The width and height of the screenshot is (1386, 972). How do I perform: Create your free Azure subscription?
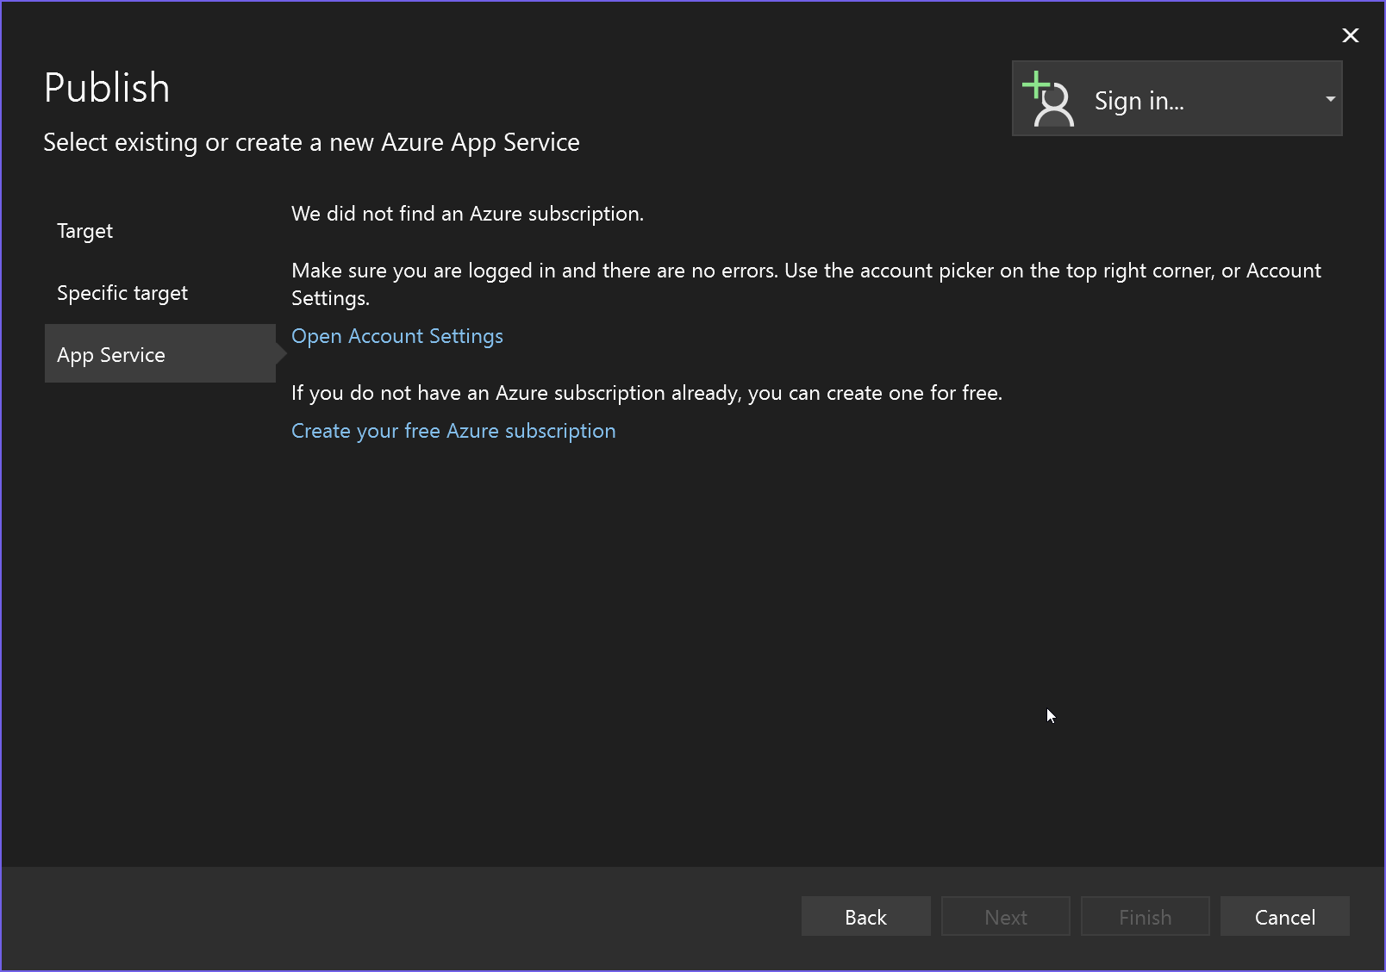[453, 430]
